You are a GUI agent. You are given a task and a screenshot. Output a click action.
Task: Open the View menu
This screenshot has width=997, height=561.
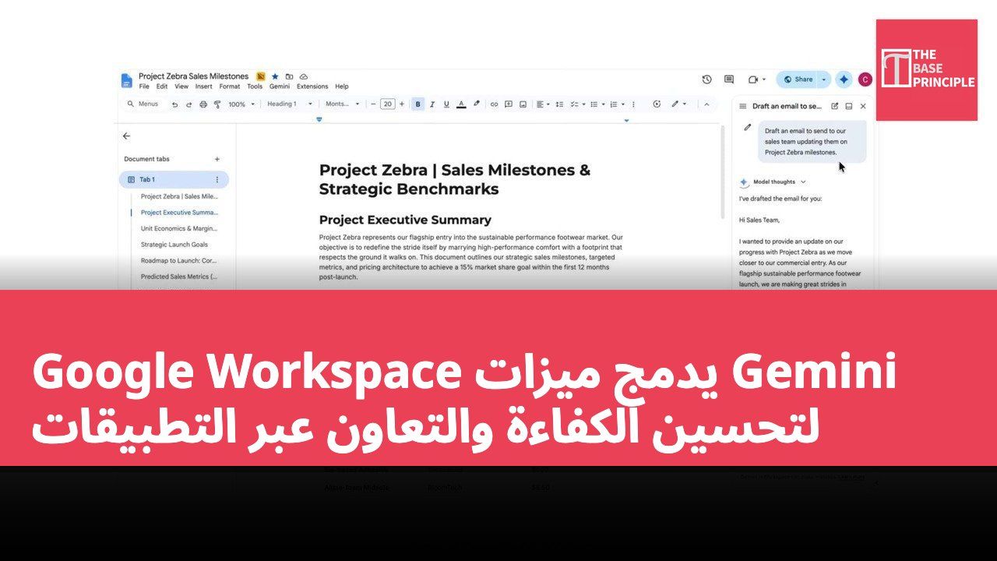point(181,86)
